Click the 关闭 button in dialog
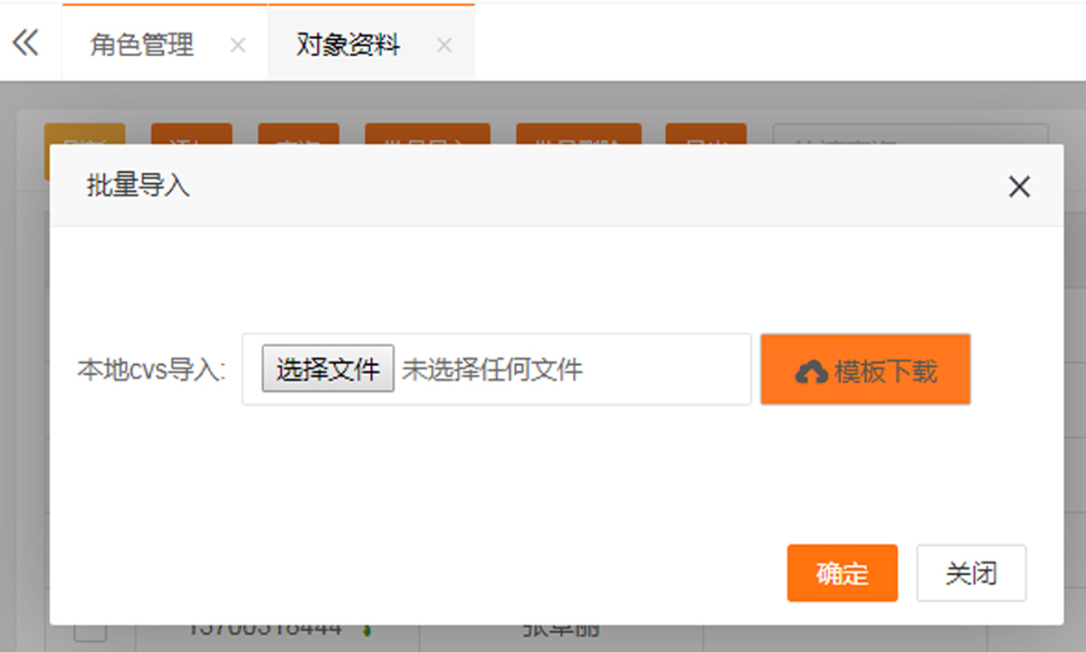This screenshot has height=652, width=1086. pyautogui.click(x=971, y=573)
